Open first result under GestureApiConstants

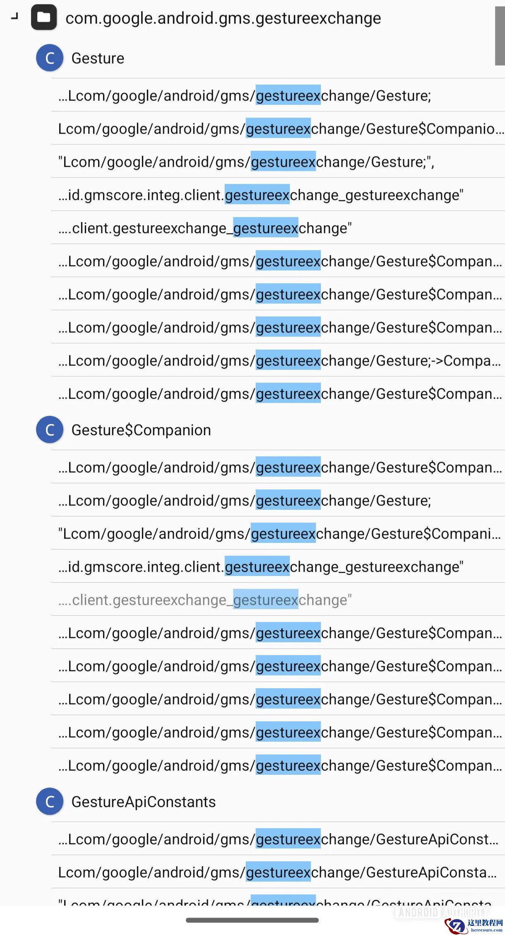(x=278, y=839)
